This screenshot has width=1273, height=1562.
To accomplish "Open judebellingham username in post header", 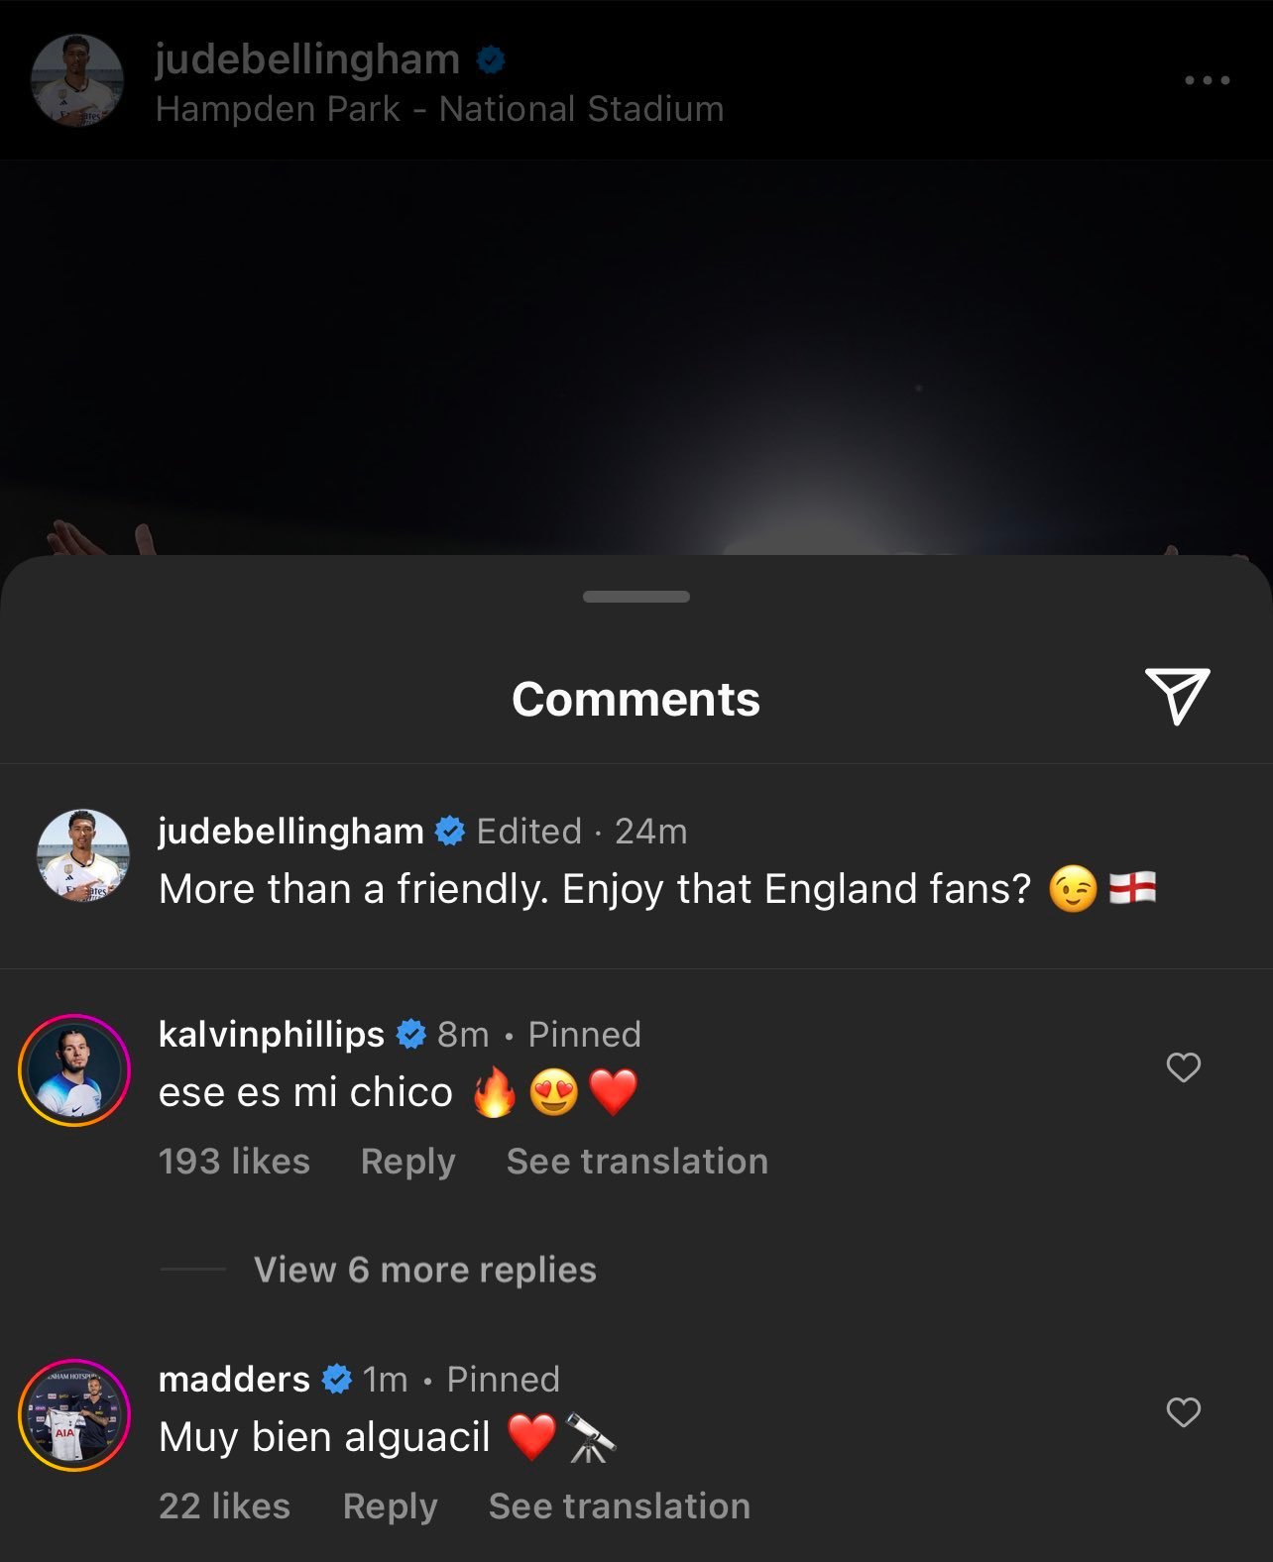I will click(x=307, y=59).
